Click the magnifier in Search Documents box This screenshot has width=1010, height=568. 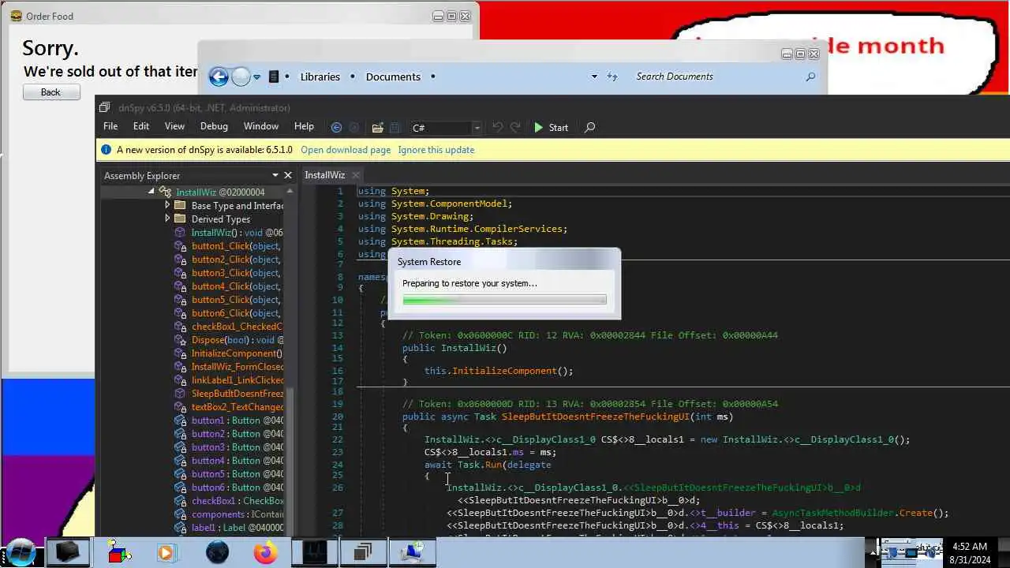[x=810, y=77]
